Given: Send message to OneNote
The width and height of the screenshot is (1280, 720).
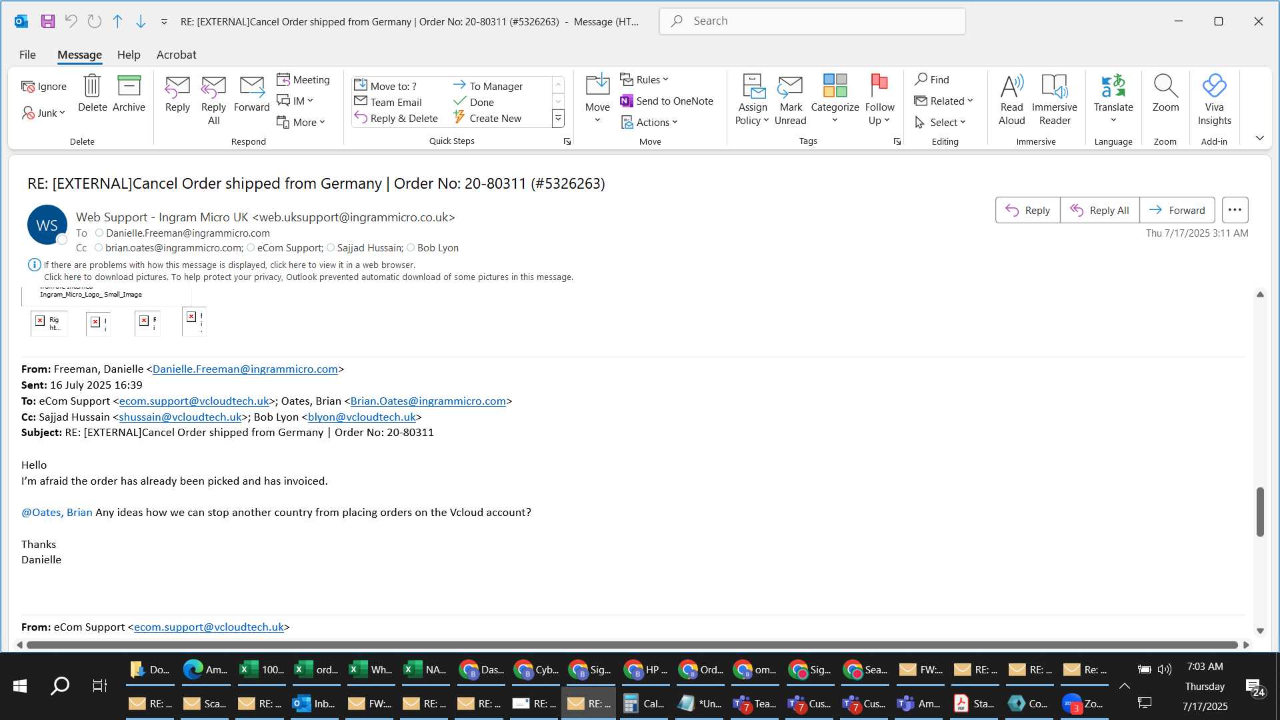Looking at the screenshot, I should (x=667, y=101).
